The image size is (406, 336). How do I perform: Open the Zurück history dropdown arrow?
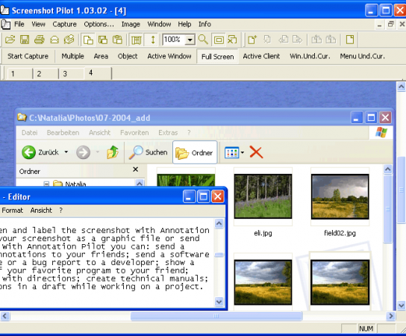tap(66, 152)
